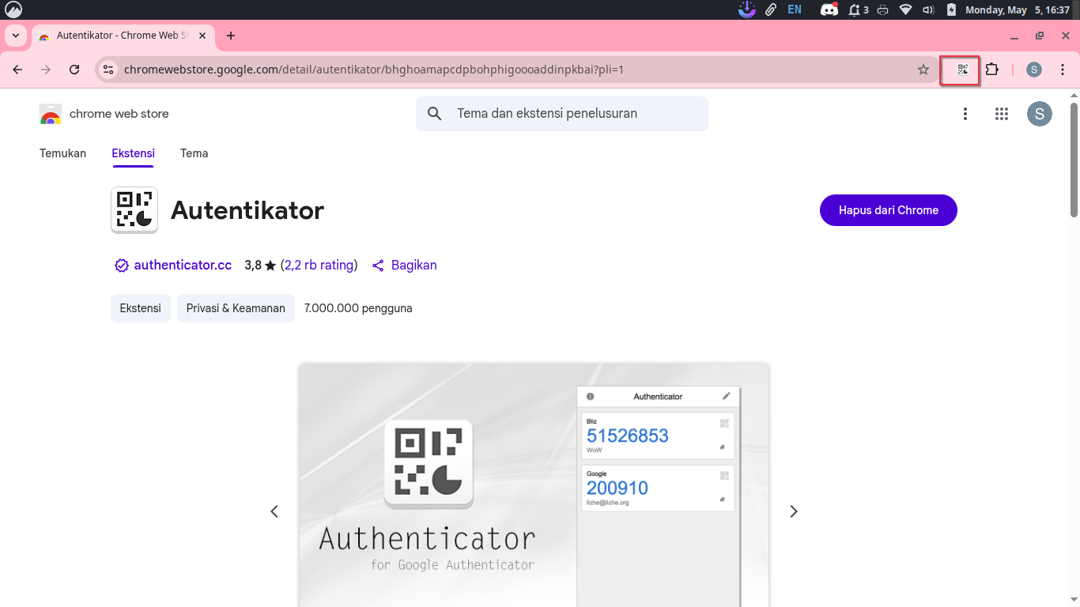Viewport: 1080px width, 607px height.
Task: Switch the EN keyboard layout indicator
Action: tap(795, 10)
